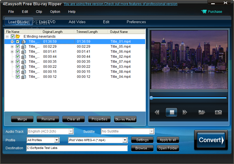Collapse the E:\finding neverlands tree node

pyautogui.click(x=7, y=37)
